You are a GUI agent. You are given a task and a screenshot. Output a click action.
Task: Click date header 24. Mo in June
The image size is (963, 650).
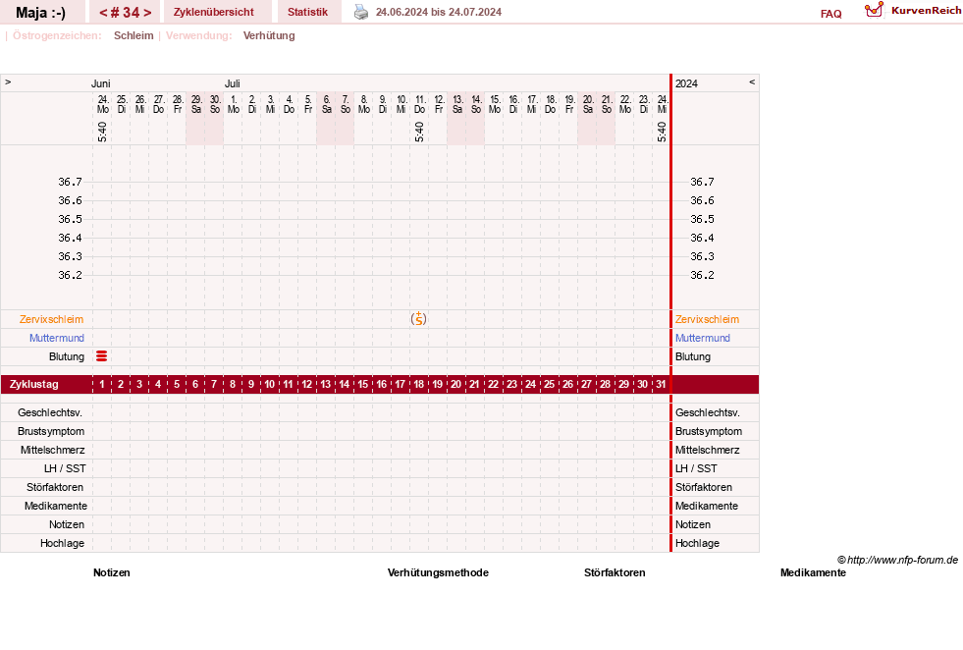(102, 104)
